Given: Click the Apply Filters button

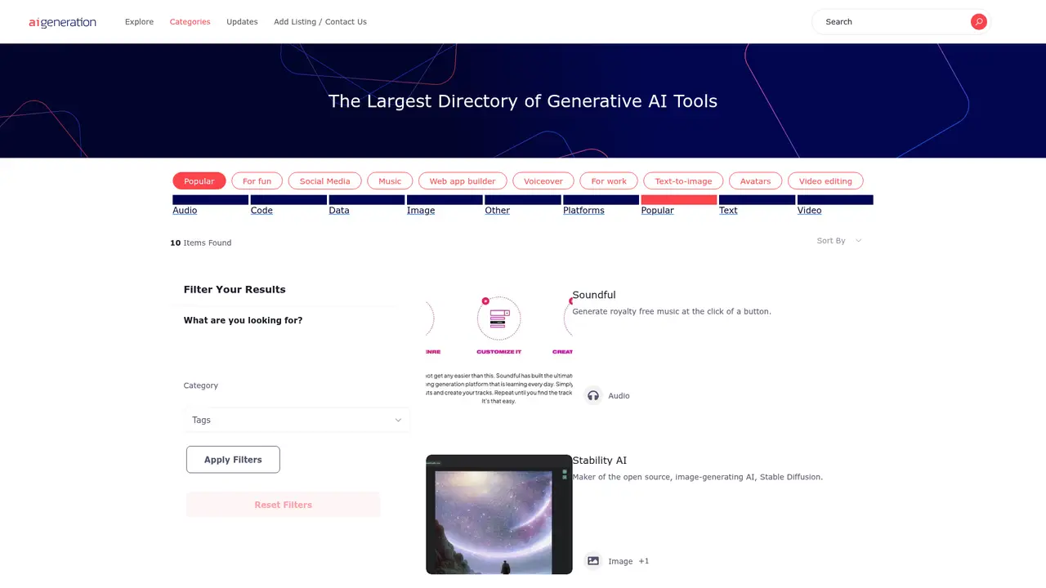Looking at the screenshot, I should click(x=233, y=460).
